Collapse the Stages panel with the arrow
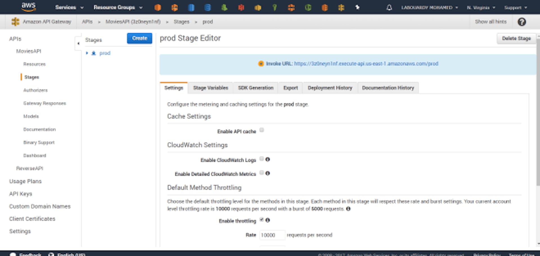Image resolution: width=540 pixels, height=256 pixels. [x=78, y=43]
